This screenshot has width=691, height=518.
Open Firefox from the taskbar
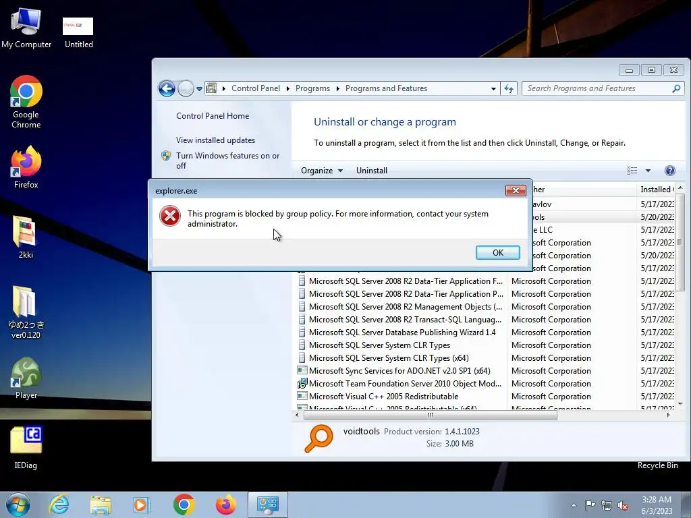click(x=225, y=505)
